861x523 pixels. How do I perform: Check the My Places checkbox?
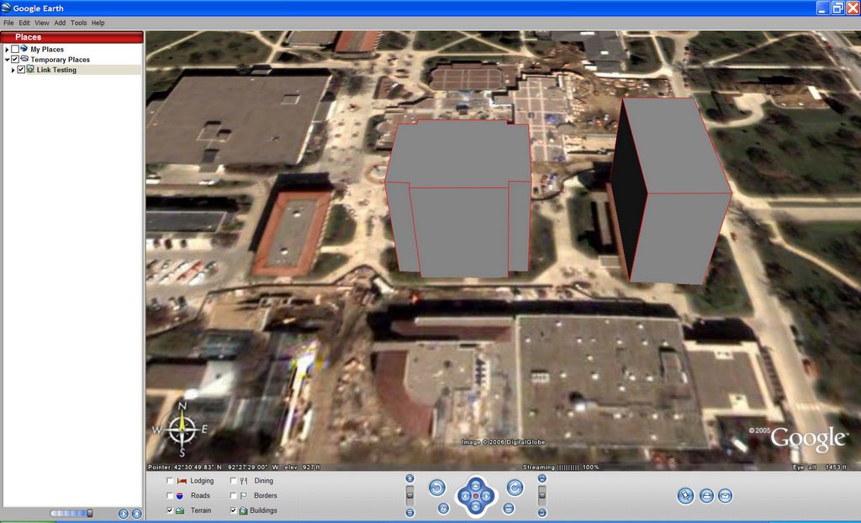tap(15, 50)
